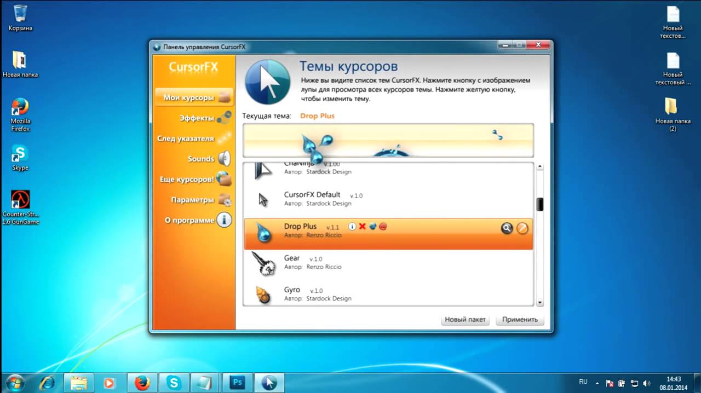Select the Новая папка (2) desktop folder
Image resolution: width=701 pixels, height=393 pixels.
point(672,115)
